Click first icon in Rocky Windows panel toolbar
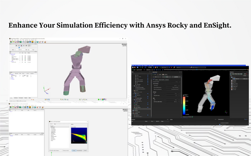This screenshot has width=251, height=156. pos(231,74)
